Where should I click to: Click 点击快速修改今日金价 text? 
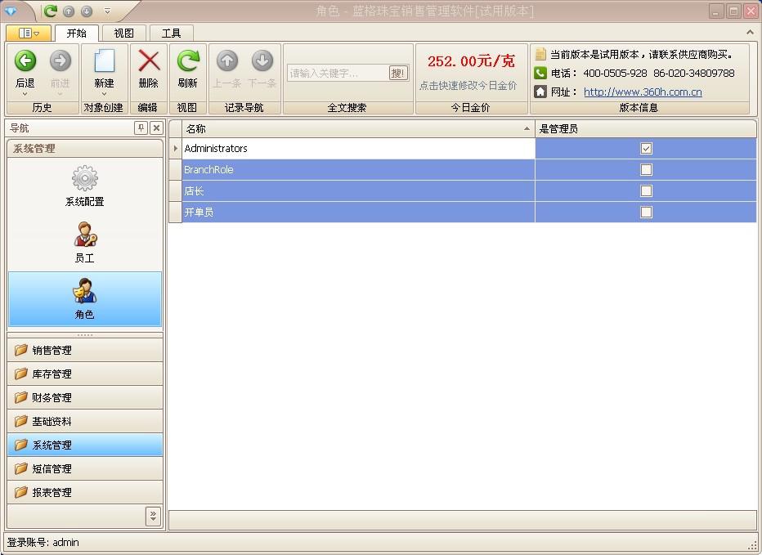coord(468,86)
